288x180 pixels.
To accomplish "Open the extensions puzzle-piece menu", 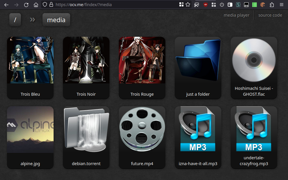I will click(272, 5).
